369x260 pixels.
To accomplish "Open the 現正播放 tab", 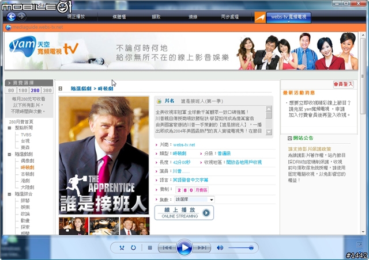I will coord(76,17).
